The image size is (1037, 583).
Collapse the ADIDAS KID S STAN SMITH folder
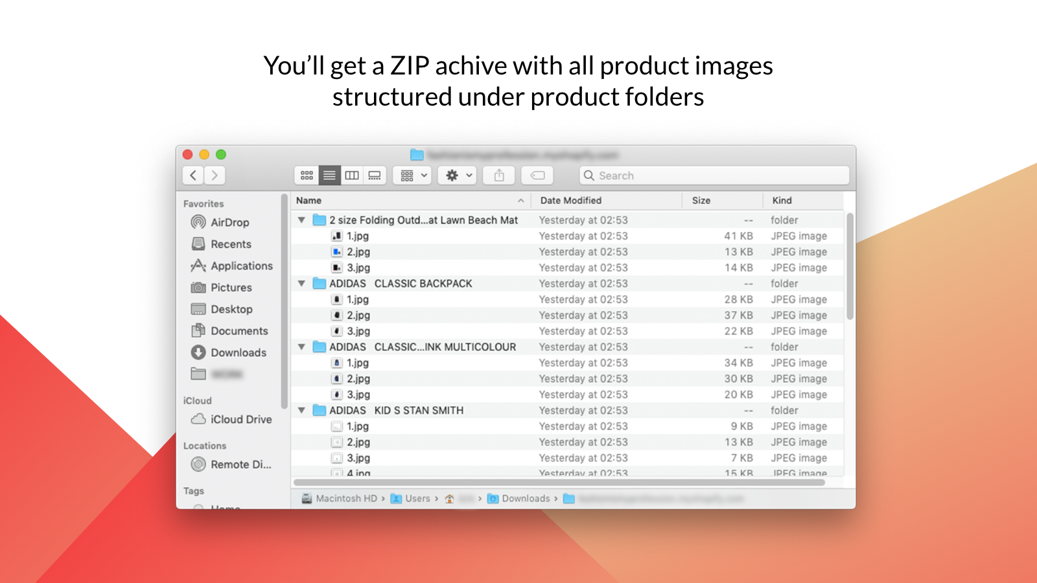(301, 411)
